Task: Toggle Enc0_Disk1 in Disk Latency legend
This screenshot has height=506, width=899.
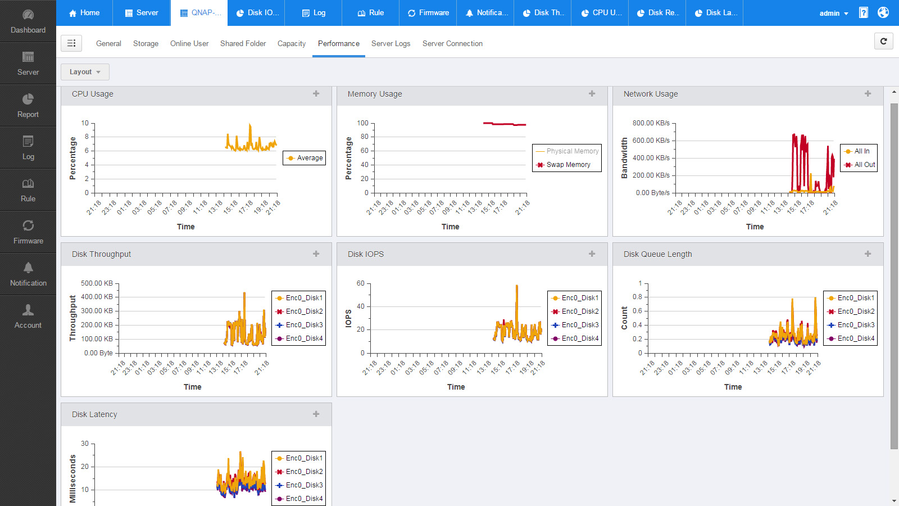Action: [x=299, y=458]
